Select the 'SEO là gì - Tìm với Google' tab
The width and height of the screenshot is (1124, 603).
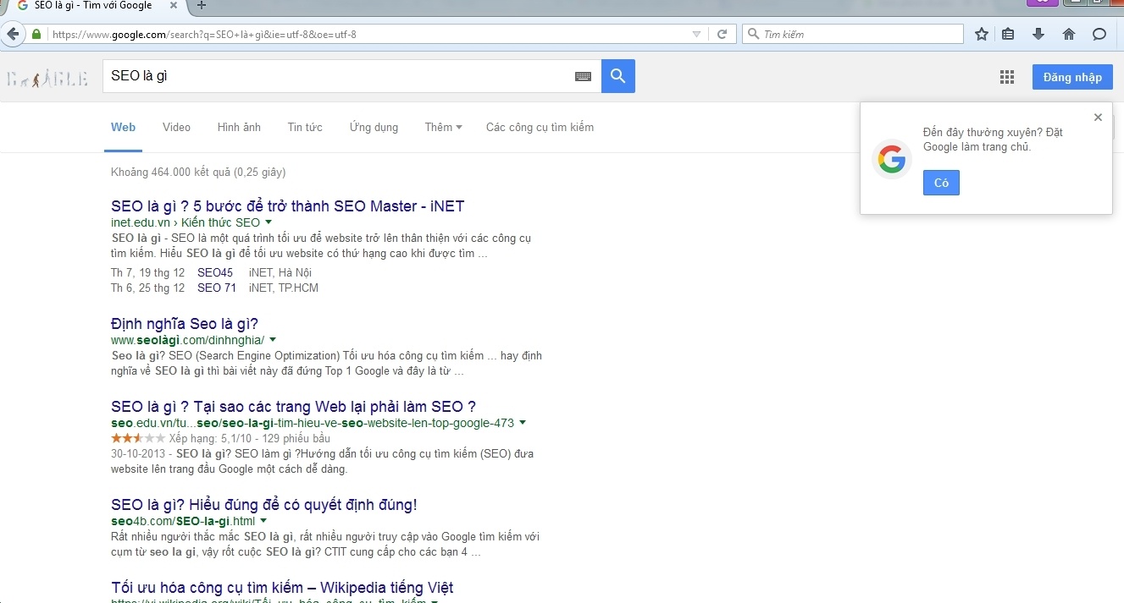(x=93, y=5)
